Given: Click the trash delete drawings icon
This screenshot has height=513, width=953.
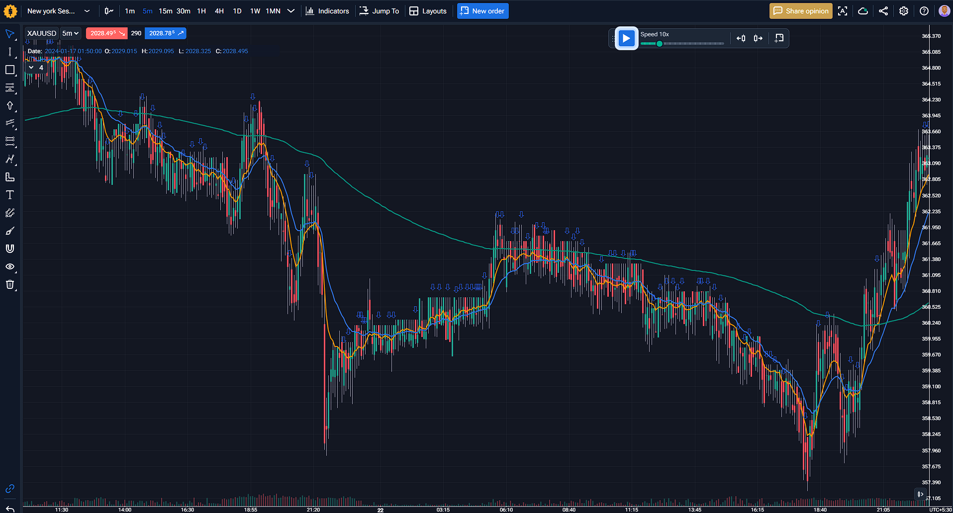Looking at the screenshot, I should tap(9, 284).
